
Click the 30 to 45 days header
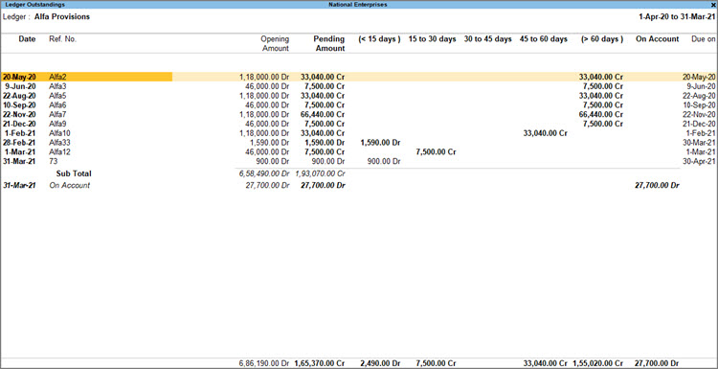tap(487, 39)
